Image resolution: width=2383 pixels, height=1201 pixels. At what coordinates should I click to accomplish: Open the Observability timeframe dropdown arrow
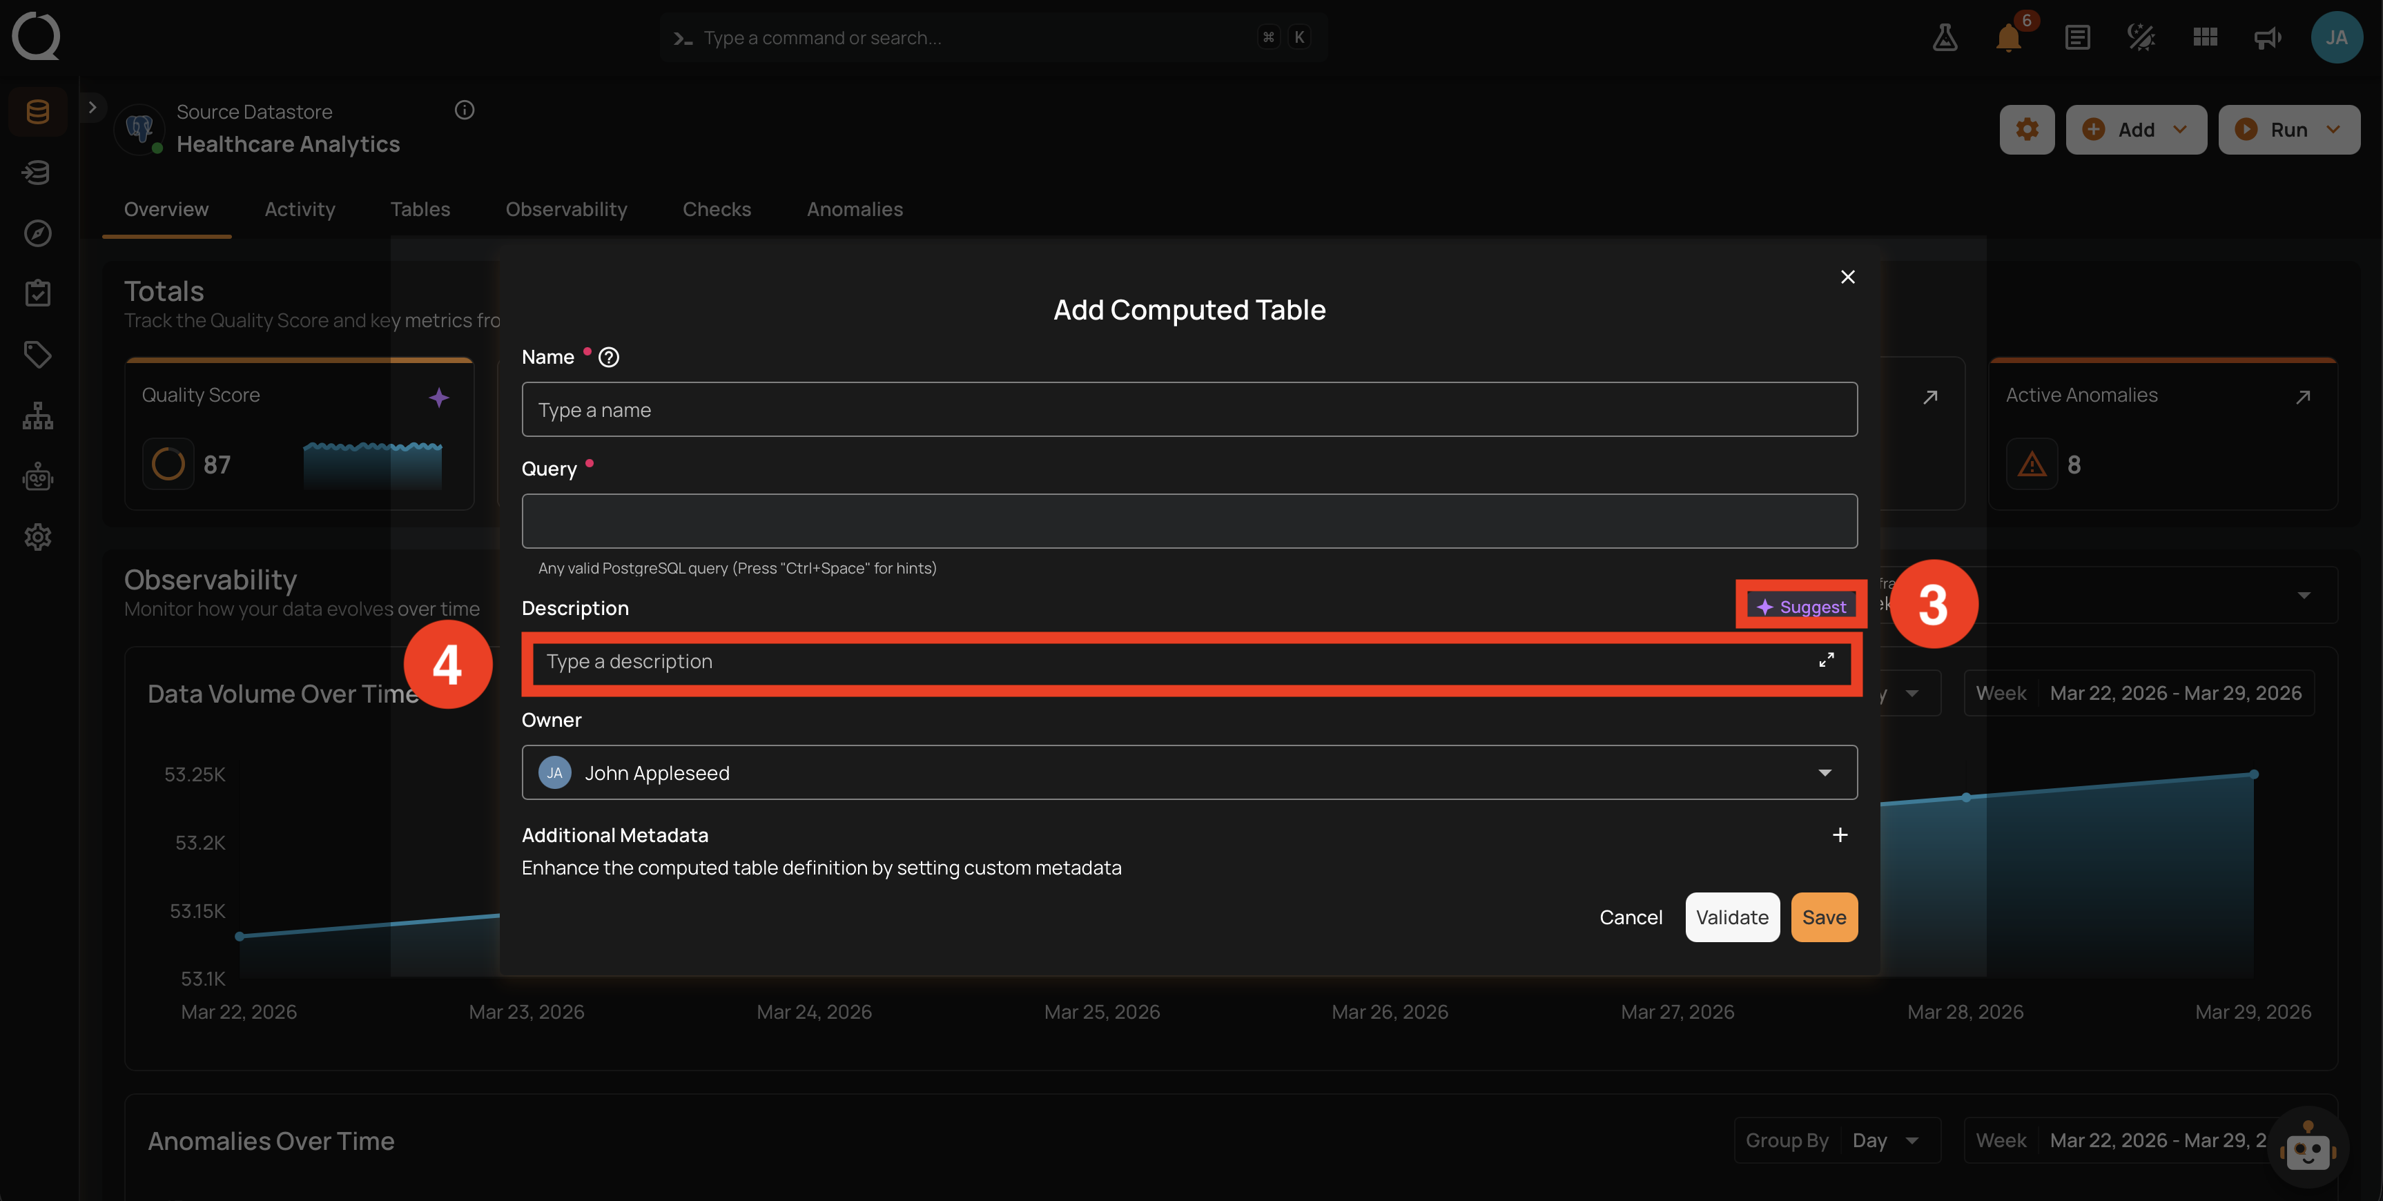click(2304, 595)
